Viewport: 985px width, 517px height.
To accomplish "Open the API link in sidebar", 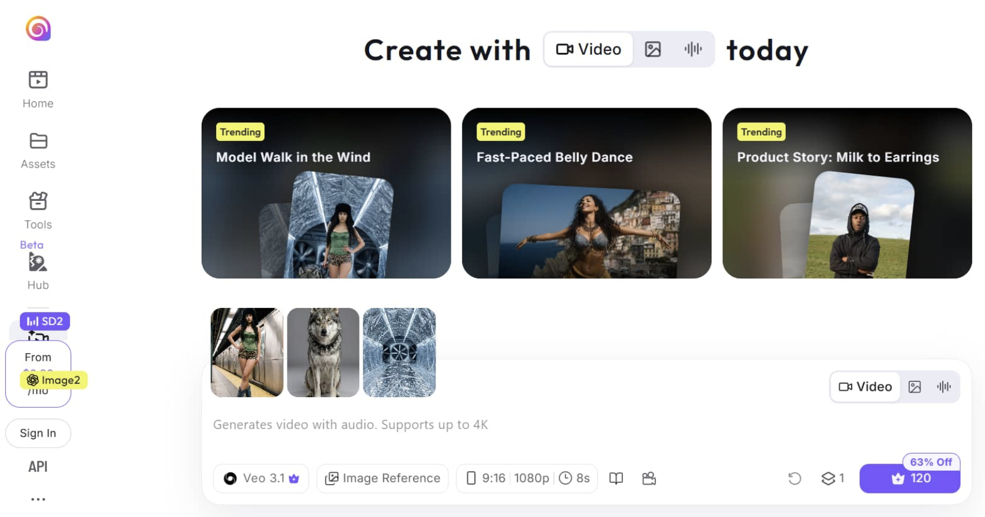I will click(38, 466).
